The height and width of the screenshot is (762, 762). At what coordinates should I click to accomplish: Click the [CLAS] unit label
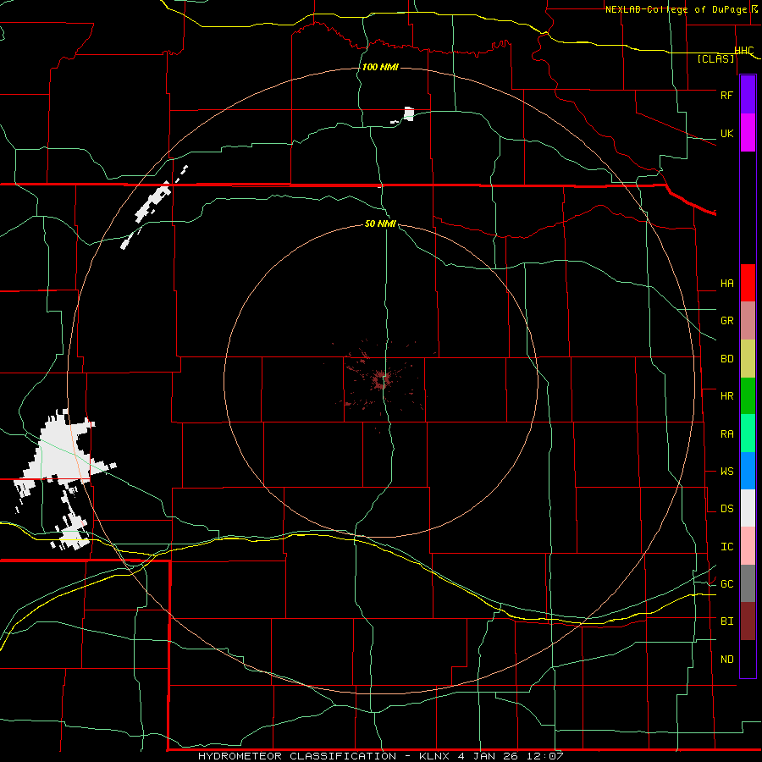point(715,58)
